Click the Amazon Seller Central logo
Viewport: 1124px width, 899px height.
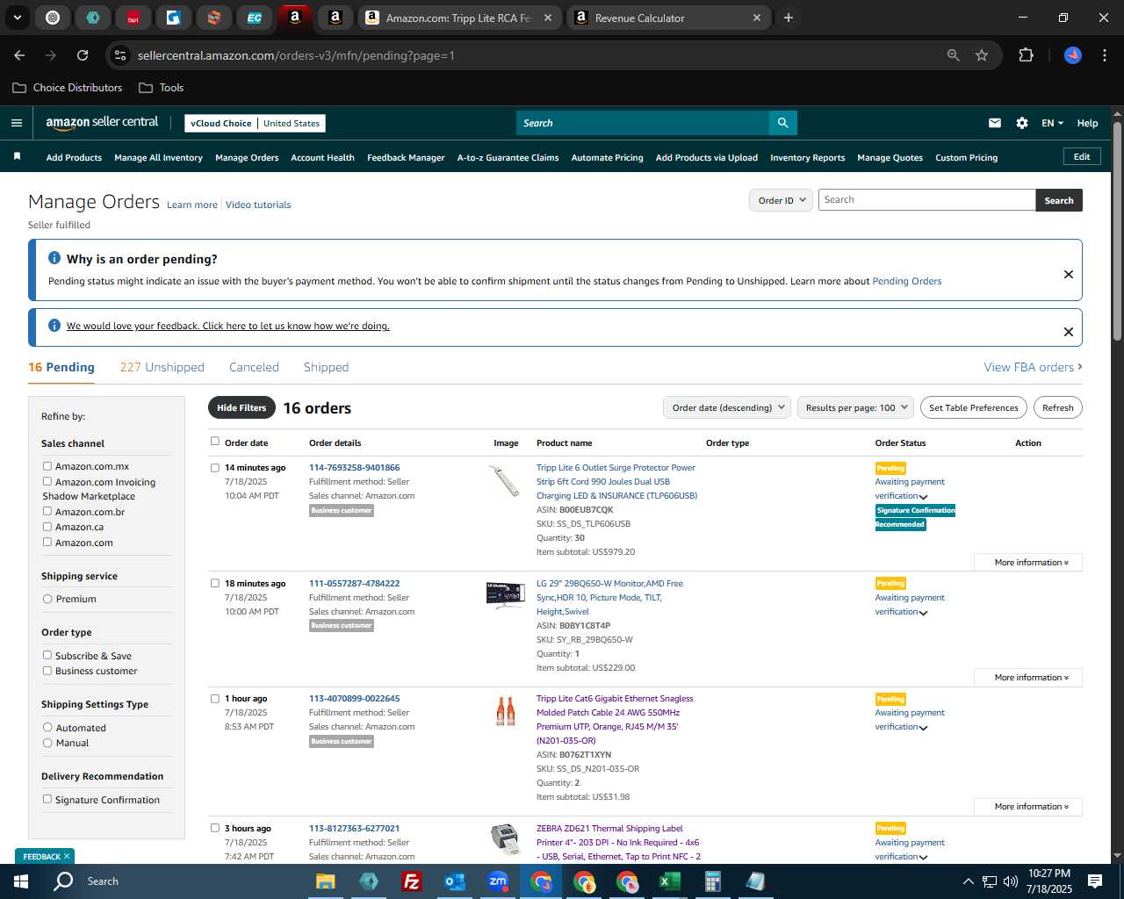pos(102,123)
